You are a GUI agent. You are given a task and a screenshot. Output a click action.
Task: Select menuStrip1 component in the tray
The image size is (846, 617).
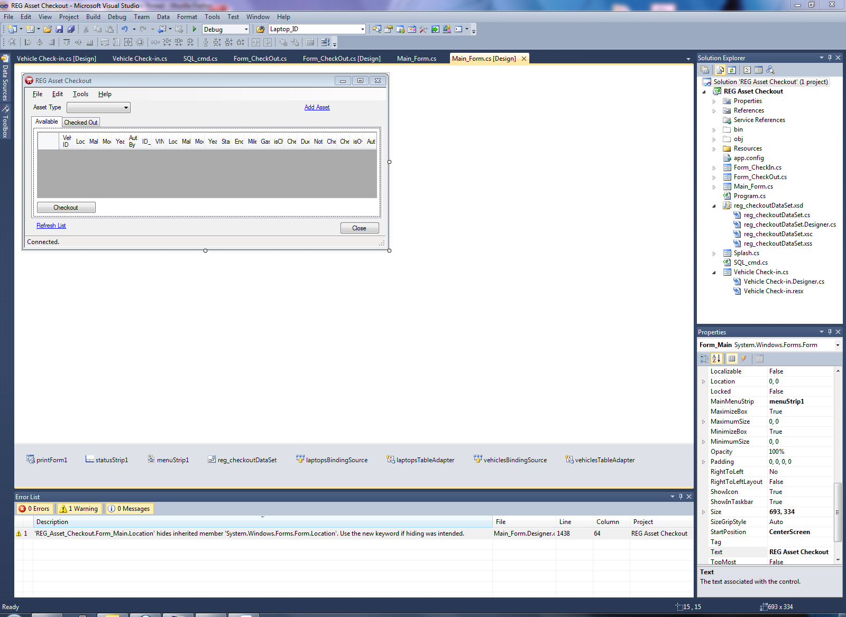click(168, 460)
